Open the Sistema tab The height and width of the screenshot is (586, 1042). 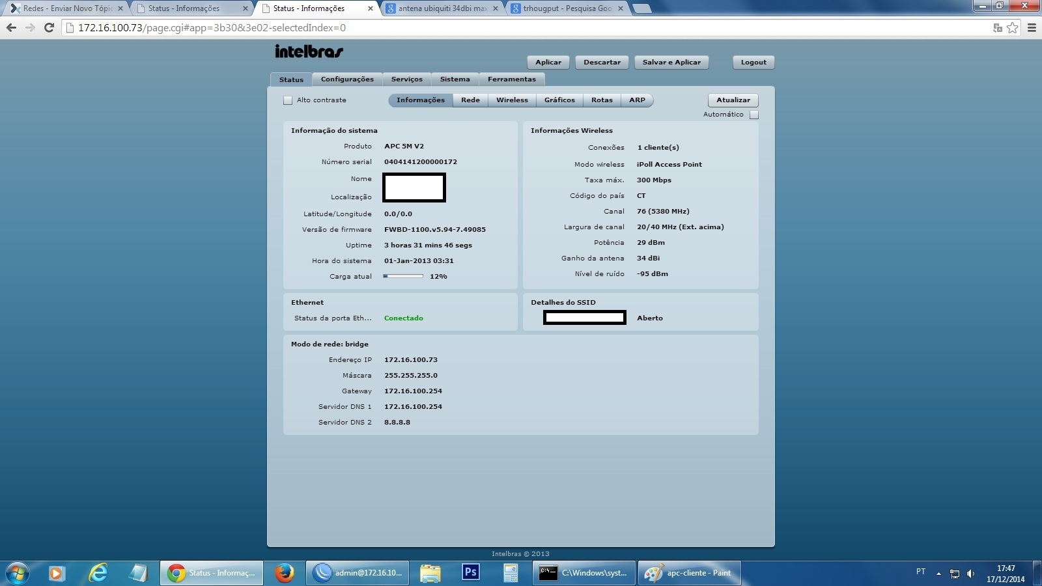tap(455, 79)
